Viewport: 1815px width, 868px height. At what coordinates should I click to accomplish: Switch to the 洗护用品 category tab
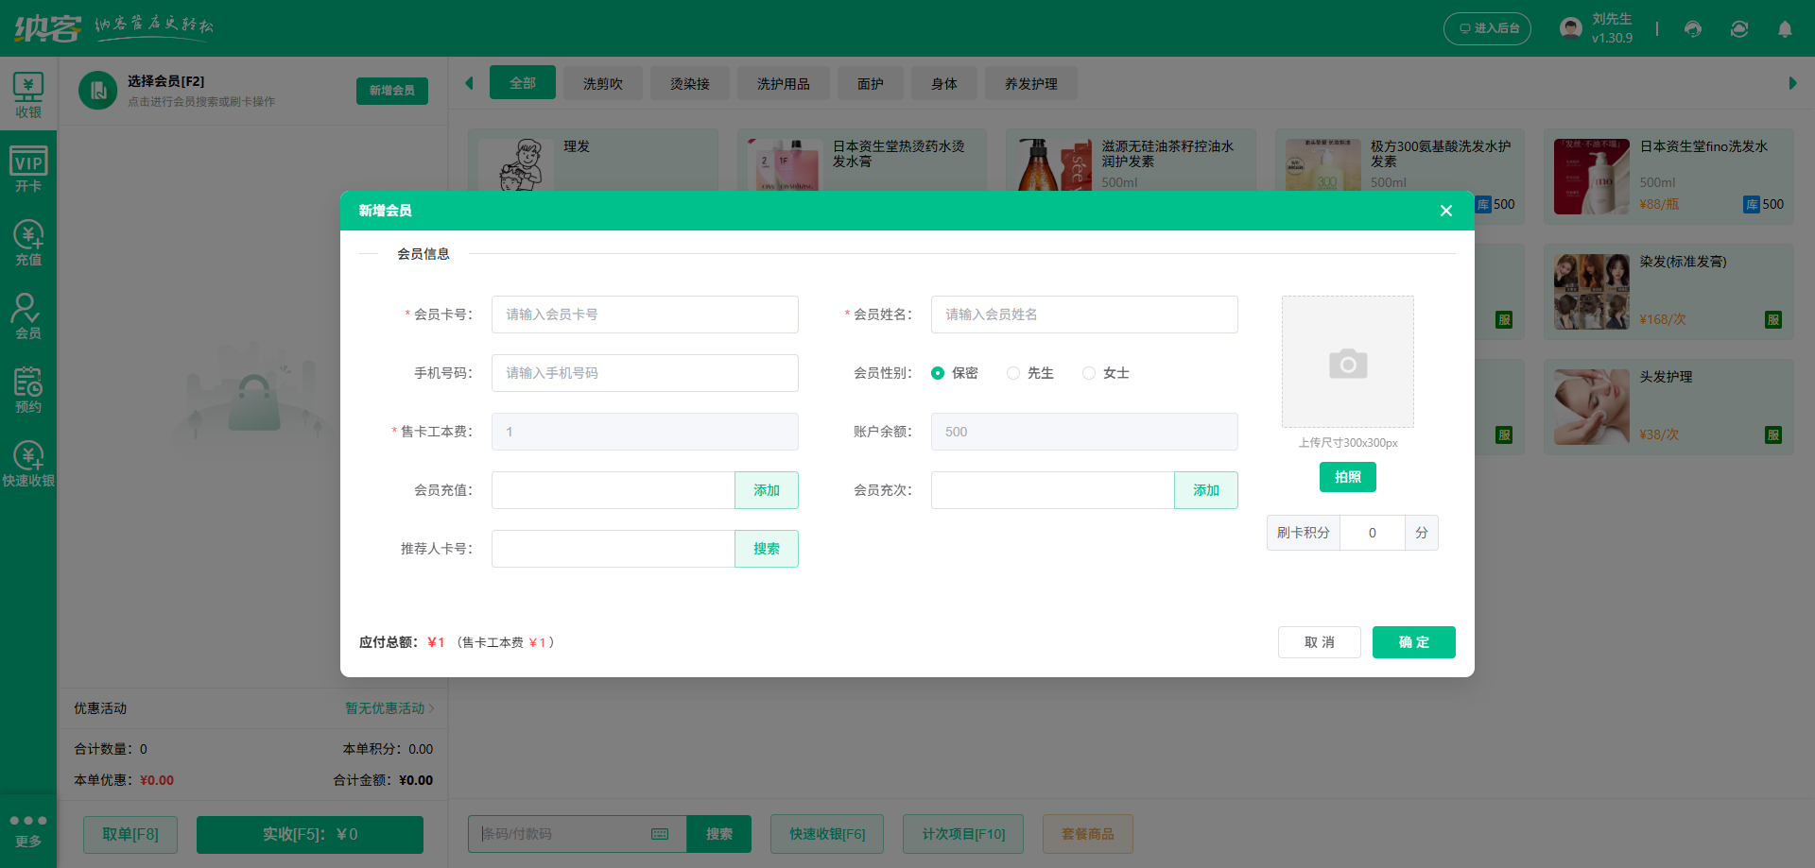point(783,83)
